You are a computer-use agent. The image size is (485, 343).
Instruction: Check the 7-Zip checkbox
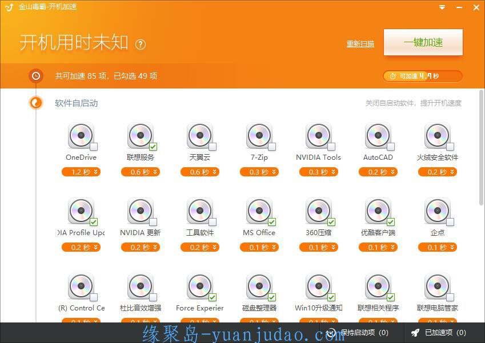point(272,147)
